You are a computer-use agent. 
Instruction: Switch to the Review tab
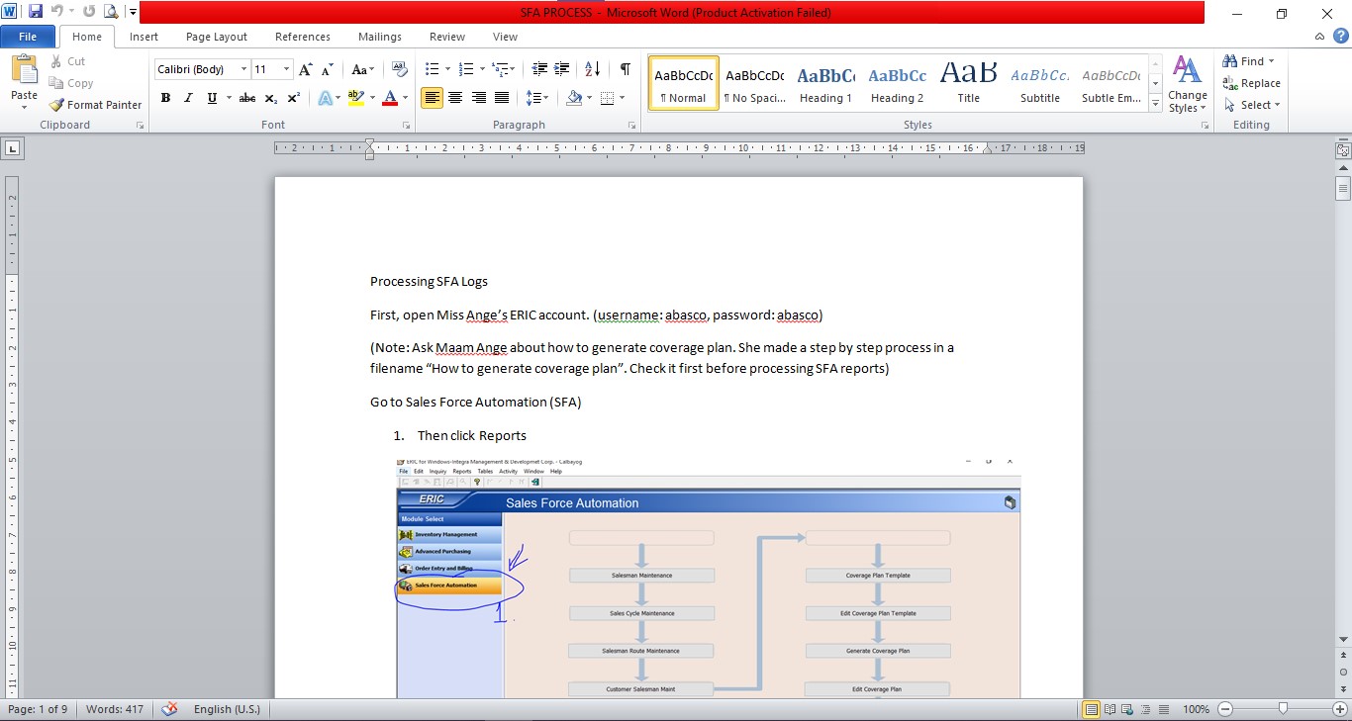point(447,37)
